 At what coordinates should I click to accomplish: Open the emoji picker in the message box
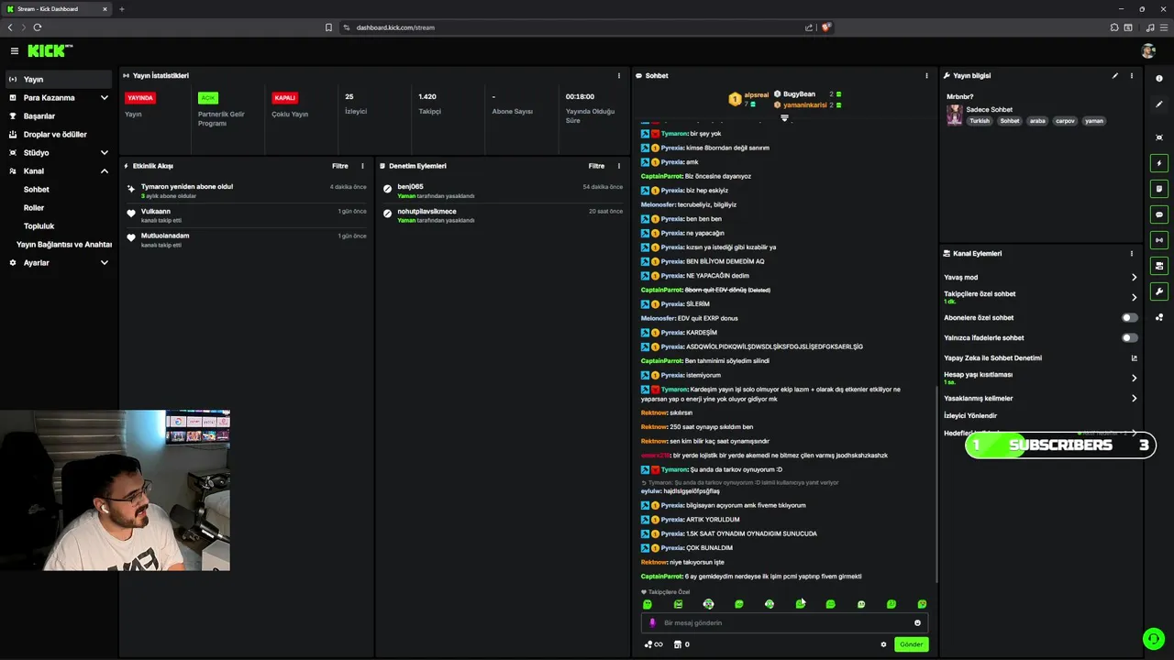(917, 623)
